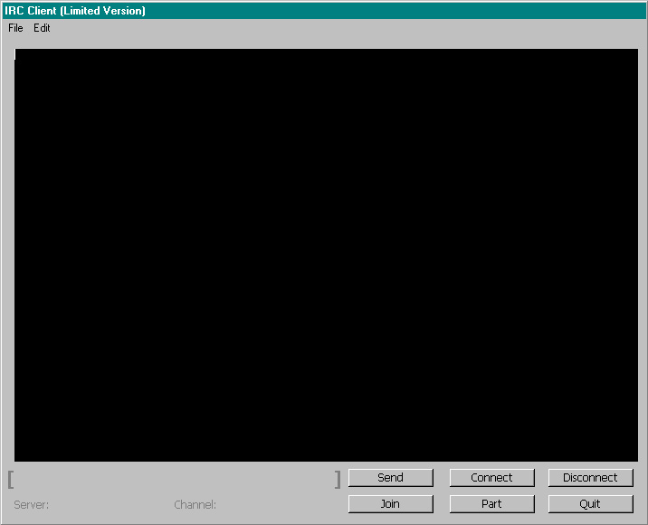Click the Part button
Image resolution: width=648 pixels, height=525 pixels.
pyautogui.click(x=491, y=504)
